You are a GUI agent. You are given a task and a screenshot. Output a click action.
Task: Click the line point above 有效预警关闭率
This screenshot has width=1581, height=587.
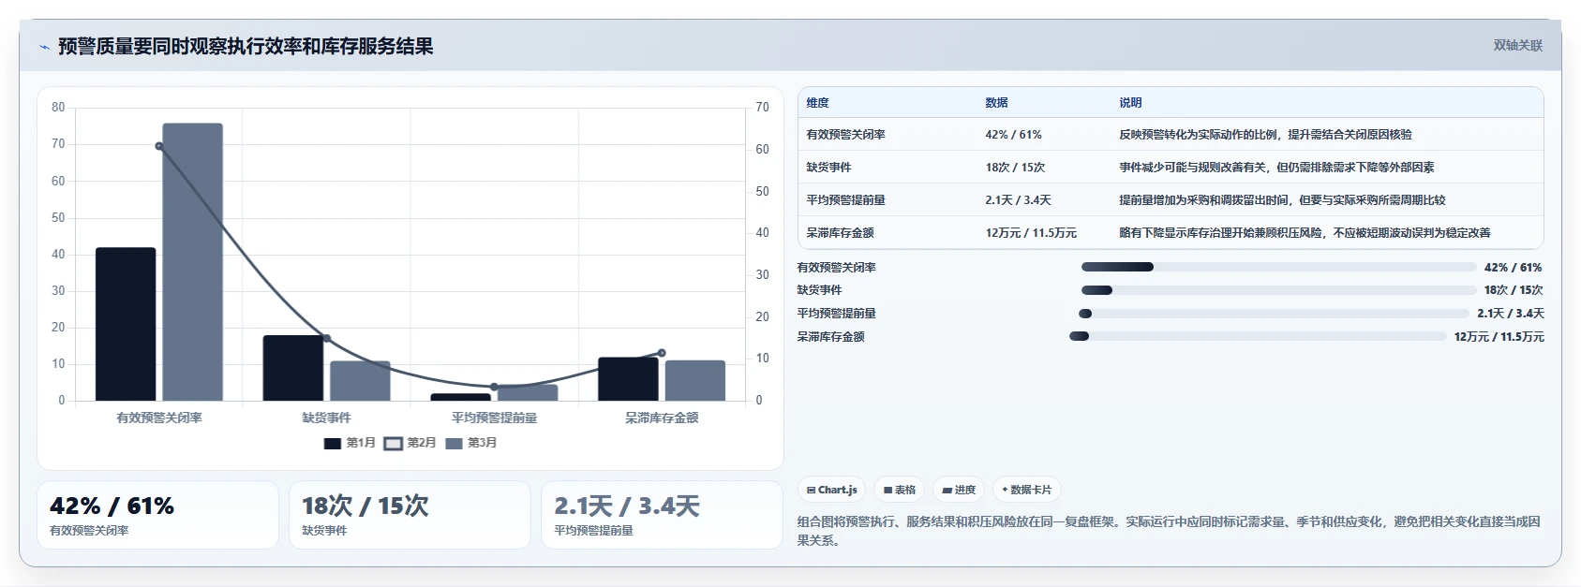click(159, 146)
